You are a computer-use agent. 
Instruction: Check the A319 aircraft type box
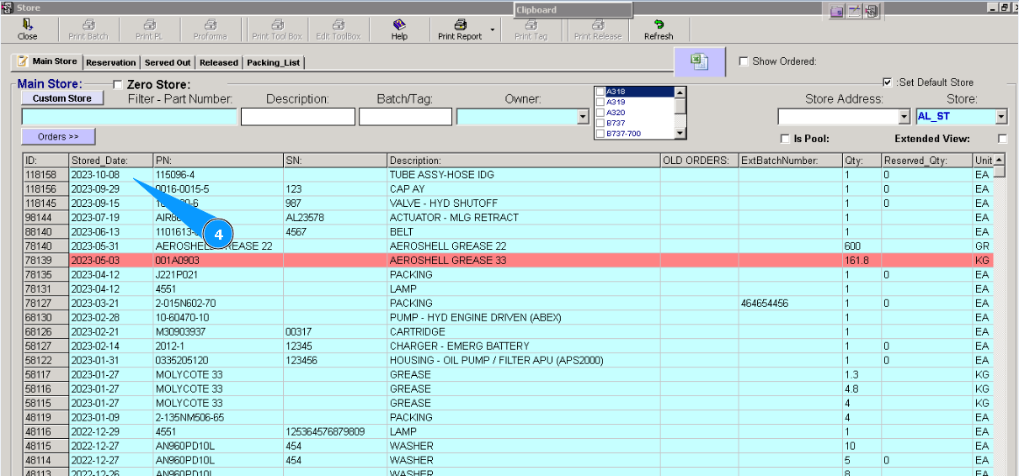pos(600,102)
